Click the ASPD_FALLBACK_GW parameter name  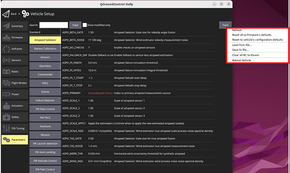pyautogui.click(x=74, y=55)
